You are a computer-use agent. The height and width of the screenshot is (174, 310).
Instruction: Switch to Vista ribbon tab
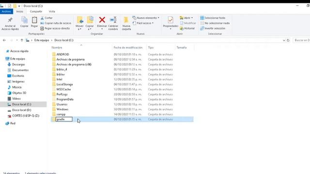pos(52,12)
